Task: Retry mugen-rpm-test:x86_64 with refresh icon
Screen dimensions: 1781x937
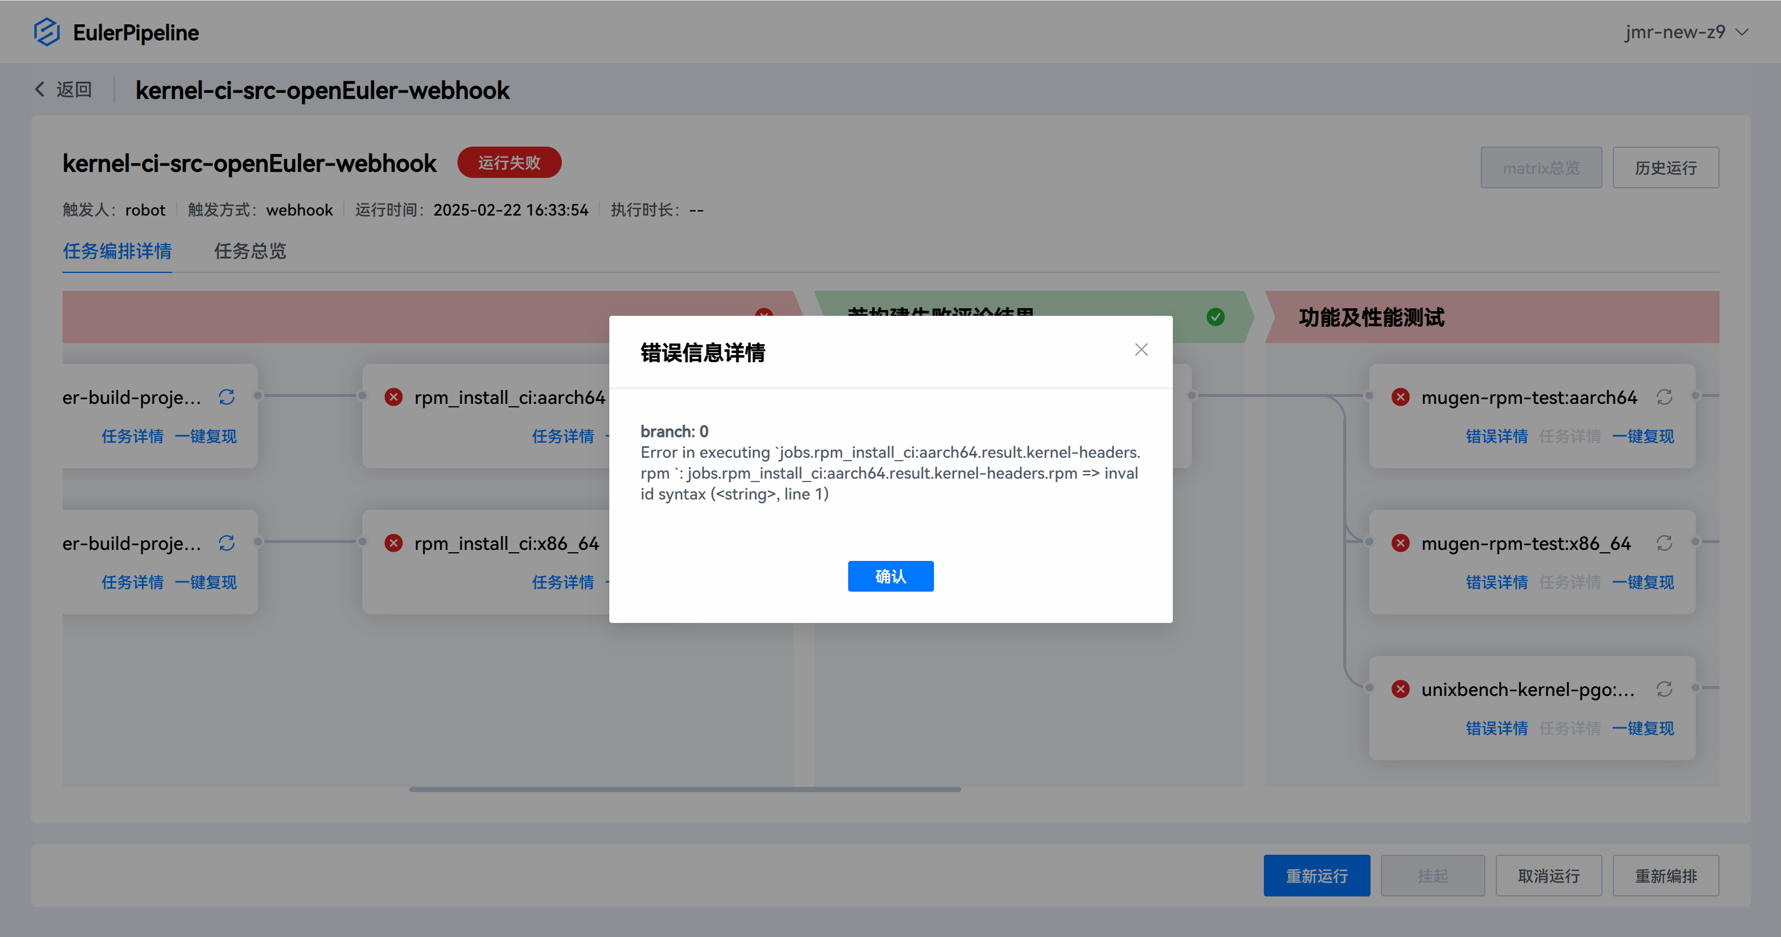Action: coord(1664,543)
